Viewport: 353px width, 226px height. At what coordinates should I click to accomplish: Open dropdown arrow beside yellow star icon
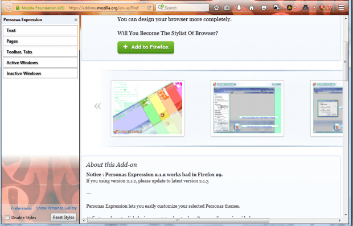pos(295,8)
